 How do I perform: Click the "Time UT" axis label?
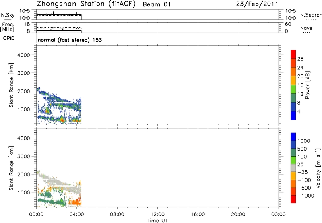[x=157, y=221]
